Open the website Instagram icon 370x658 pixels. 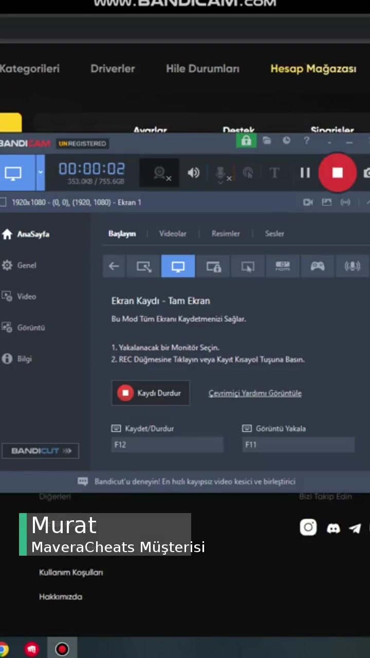point(308,527)
